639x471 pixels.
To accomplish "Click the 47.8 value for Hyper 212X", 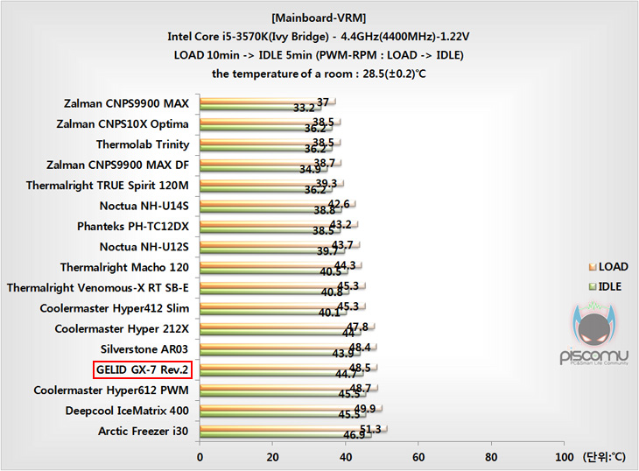I will [357, 327].
